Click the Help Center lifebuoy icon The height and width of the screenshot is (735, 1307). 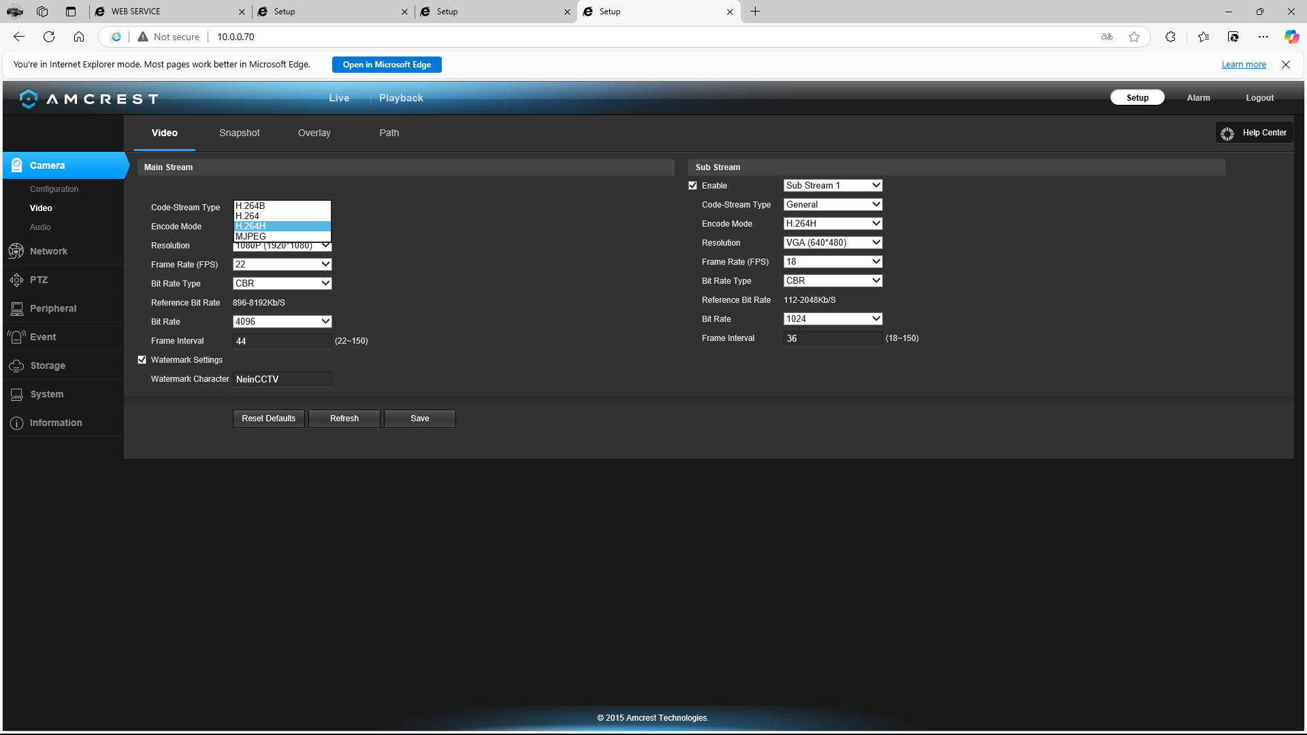coord(1227,133)
